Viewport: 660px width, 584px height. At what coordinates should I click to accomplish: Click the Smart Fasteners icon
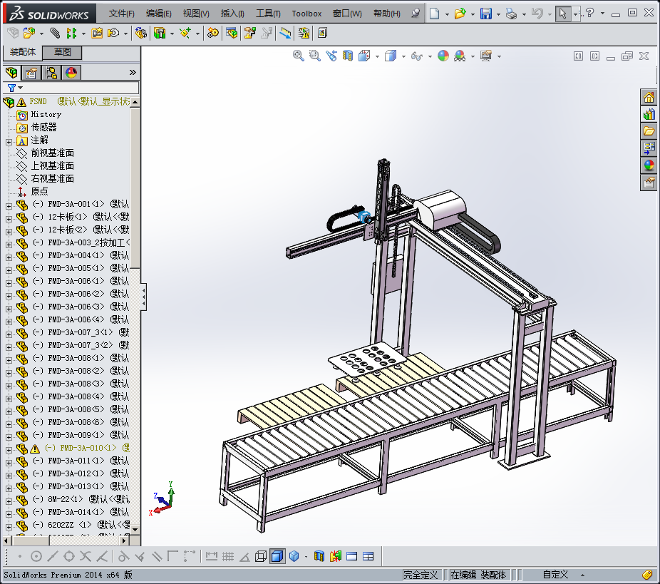pyautogui.click(x=97, y=33)
